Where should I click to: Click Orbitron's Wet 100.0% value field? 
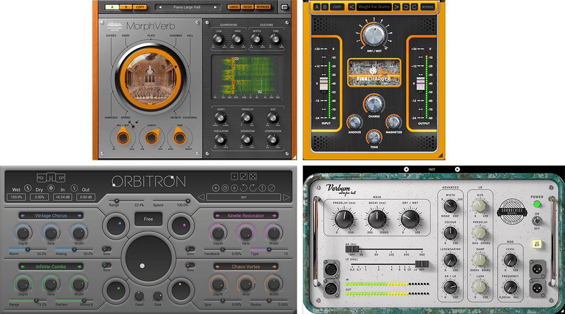pos(16,197)
